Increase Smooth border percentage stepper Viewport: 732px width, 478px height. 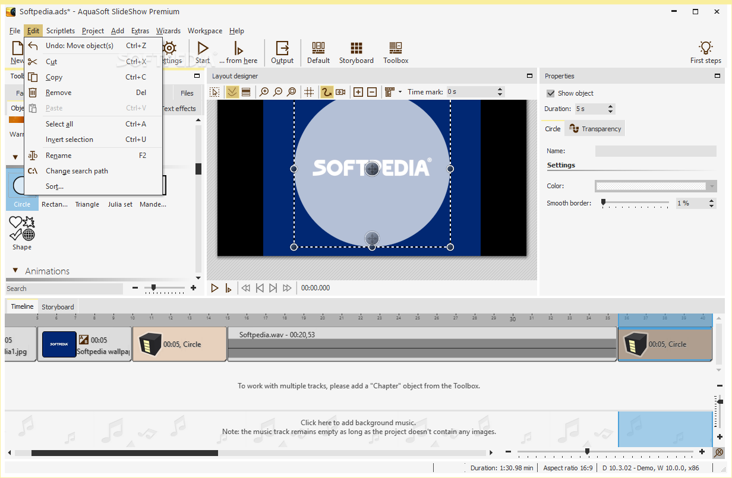(x=712, y=201)
